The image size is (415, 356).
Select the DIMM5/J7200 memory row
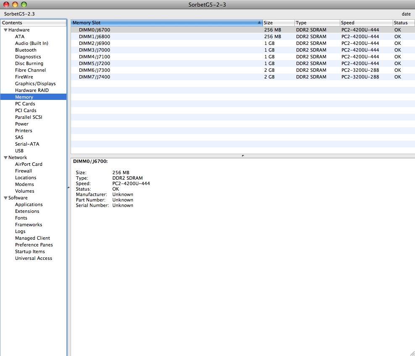pos(243,63)
